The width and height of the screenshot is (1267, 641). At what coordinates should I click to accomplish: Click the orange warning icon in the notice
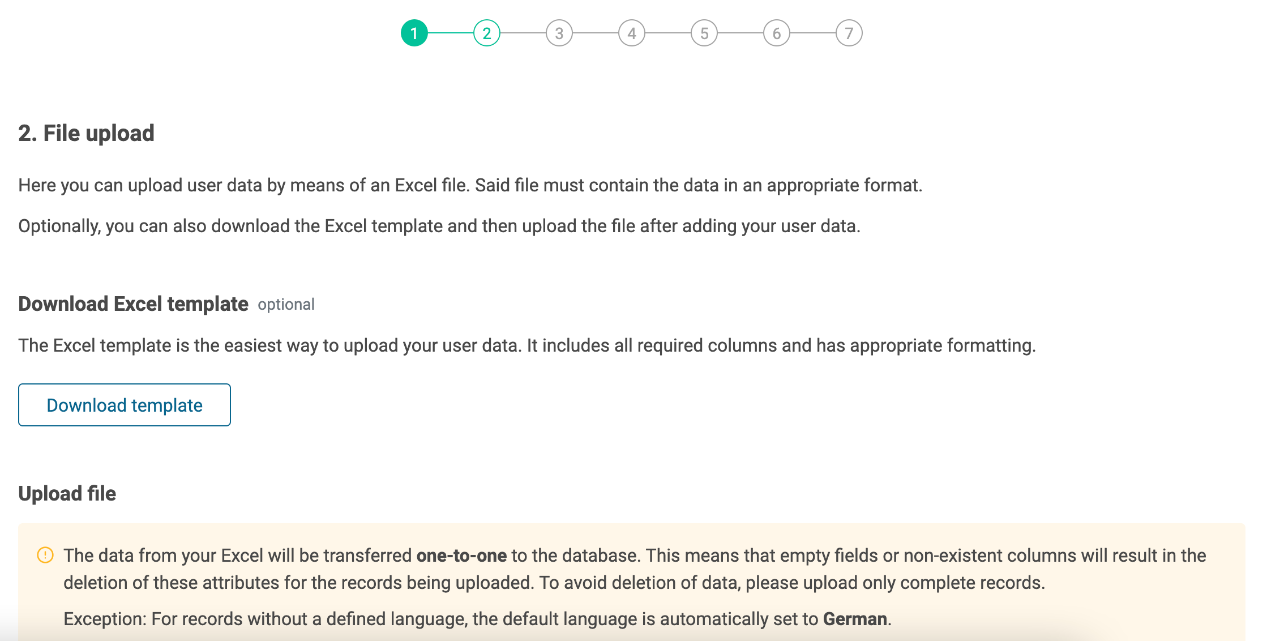45,555
